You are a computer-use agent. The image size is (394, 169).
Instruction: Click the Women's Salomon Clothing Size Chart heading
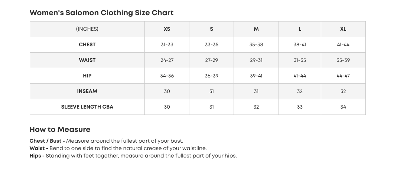tap(101, 13)
